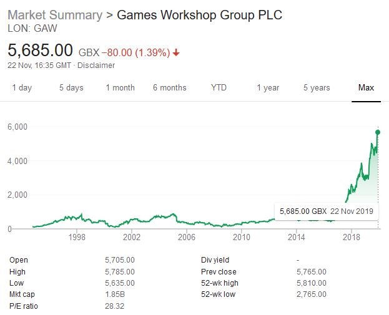Click the 5,685.00 share price
This screenshot has width=389, height=315.
coord(41,50)
